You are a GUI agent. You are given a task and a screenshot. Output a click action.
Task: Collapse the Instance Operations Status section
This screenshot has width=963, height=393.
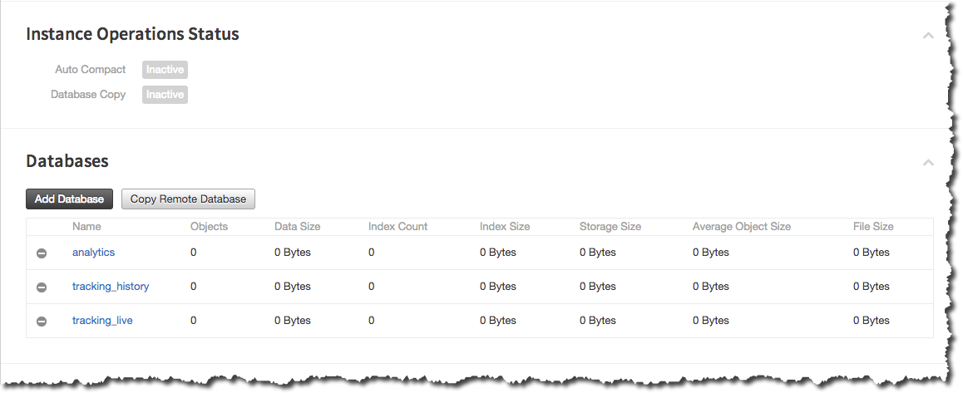(x=928, y=36)
